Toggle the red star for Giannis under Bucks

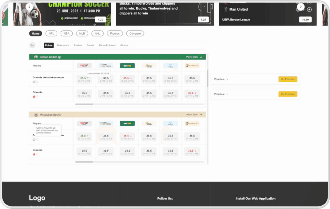(34, 154)
